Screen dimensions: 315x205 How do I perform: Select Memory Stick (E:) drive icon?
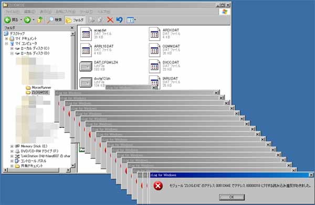point(17,146)
